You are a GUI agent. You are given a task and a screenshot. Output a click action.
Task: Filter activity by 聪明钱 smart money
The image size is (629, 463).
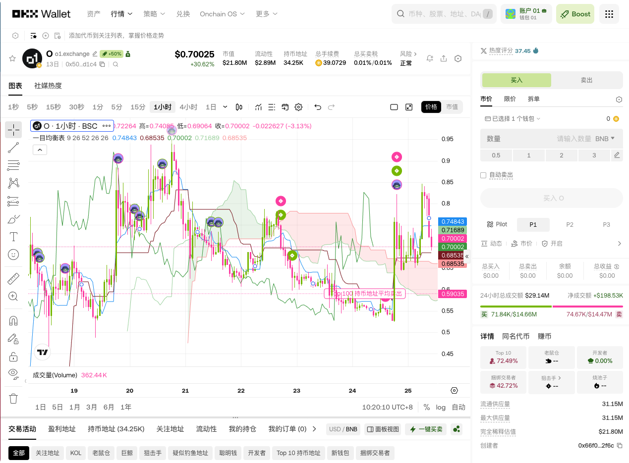click(x=228, y=453)
